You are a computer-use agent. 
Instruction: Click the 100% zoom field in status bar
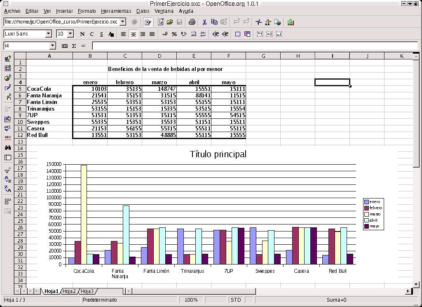[x=191, y=300]
